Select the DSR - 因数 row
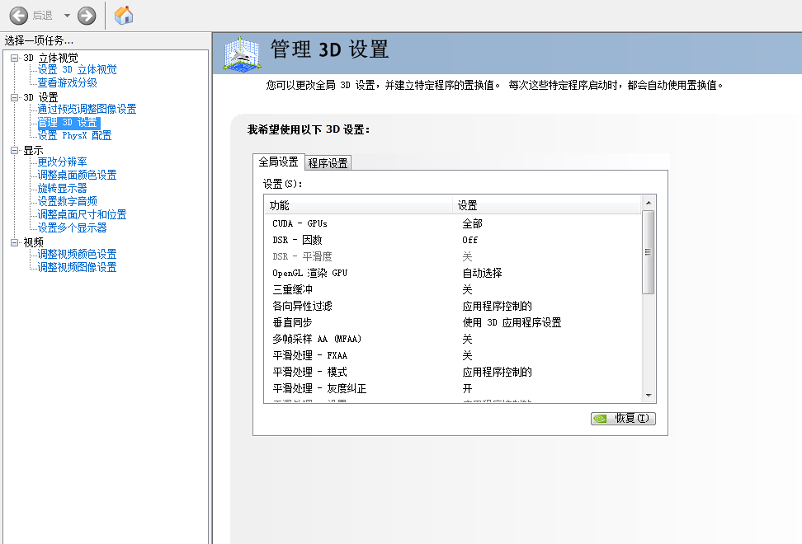This screenshot has height=544, width=802. [453, 240]
